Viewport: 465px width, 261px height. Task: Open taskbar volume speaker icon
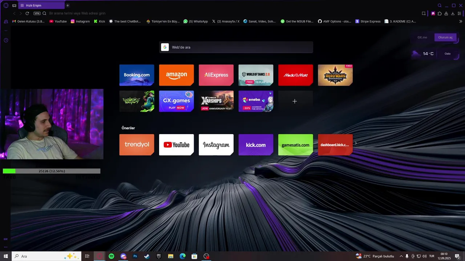coord(425,256)
